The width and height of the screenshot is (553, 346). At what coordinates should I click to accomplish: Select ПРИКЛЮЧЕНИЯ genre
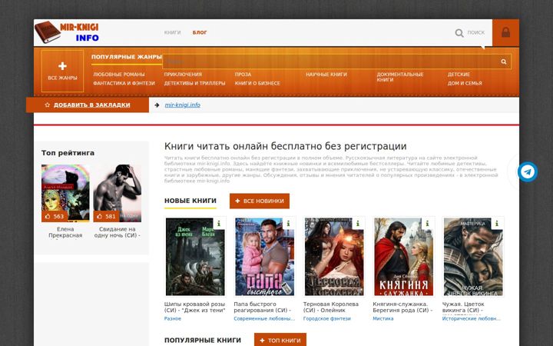point(183,75)
